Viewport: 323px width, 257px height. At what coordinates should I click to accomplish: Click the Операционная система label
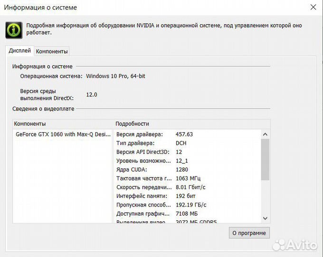click(51, 76)
